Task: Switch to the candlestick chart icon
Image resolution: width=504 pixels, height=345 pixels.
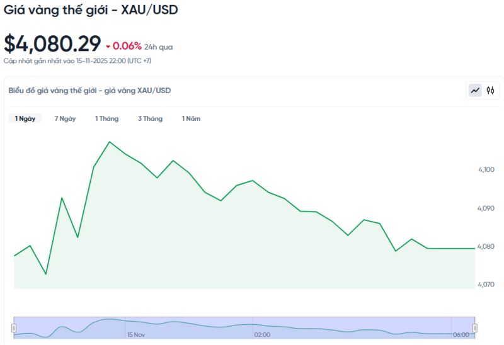Action: [x=490, y=91]
